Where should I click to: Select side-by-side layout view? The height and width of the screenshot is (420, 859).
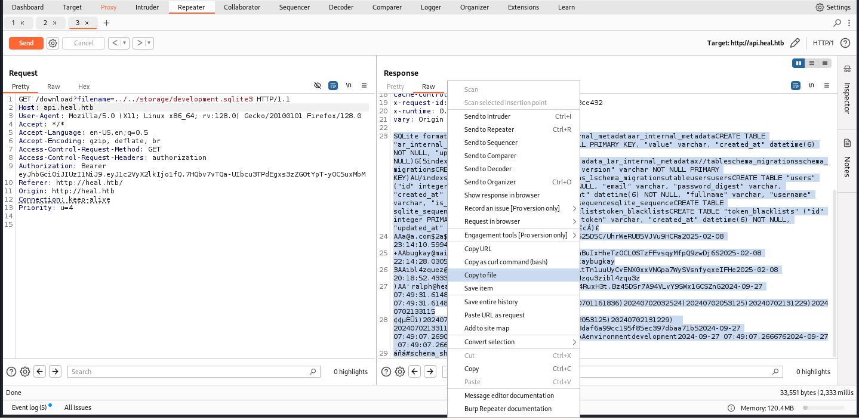(799, 63)
